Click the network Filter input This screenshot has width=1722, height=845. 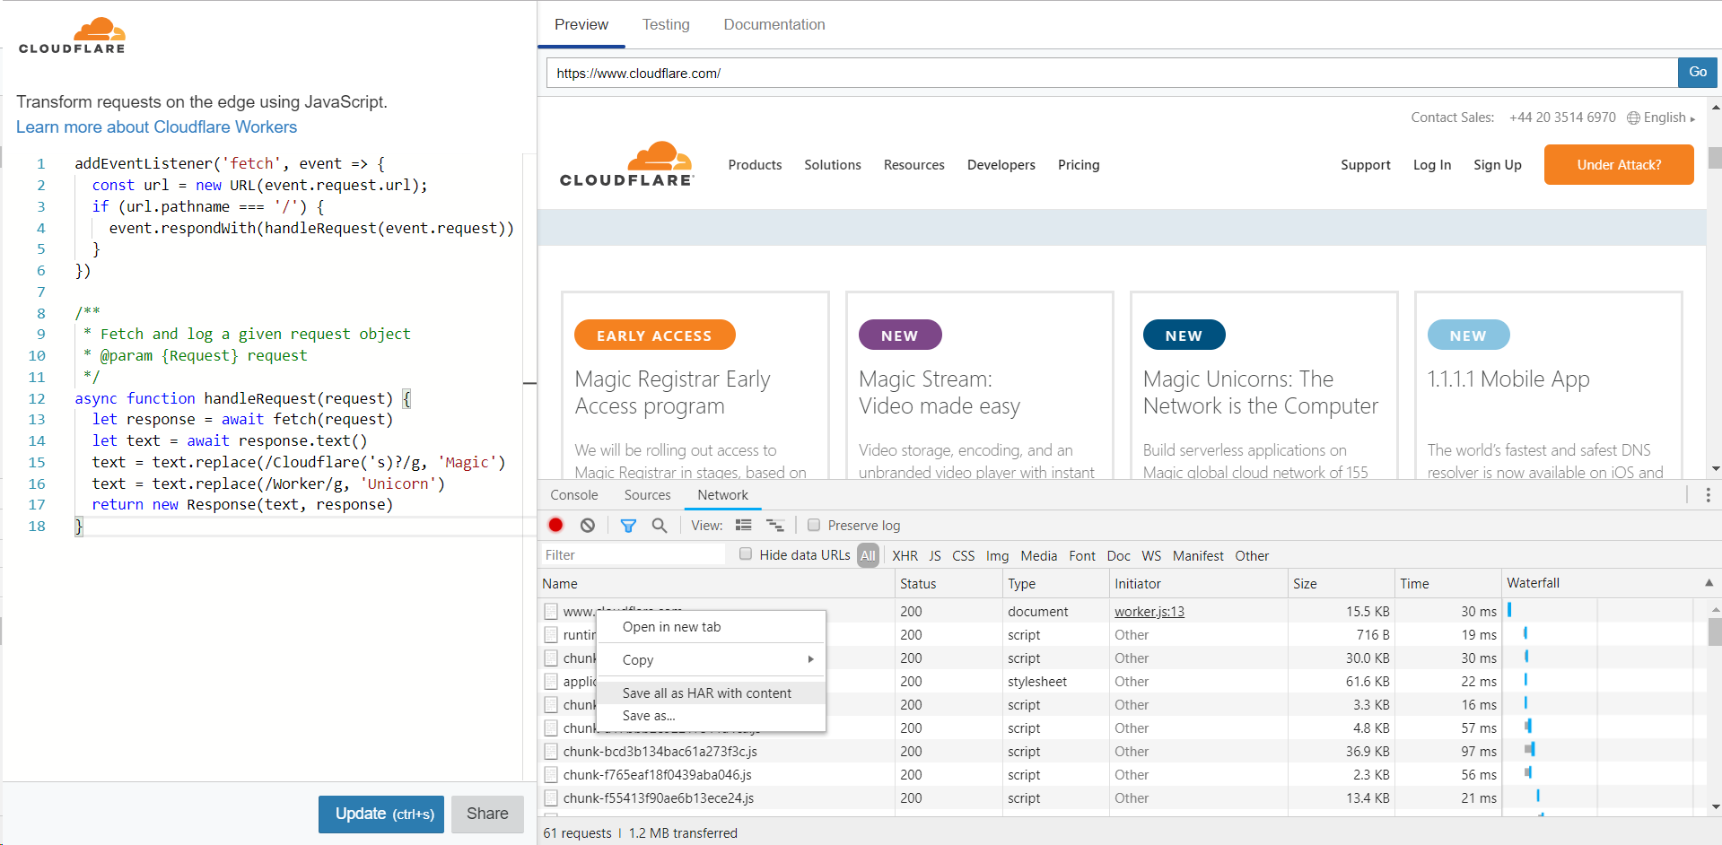(x=633, y=555)
